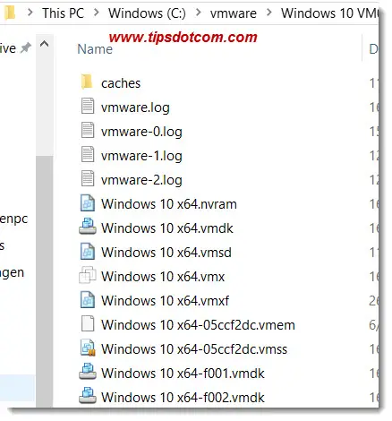The height and width of the screenshot is (421, 392).
Task: Expand the chevron after This PC
Action: 97,13
